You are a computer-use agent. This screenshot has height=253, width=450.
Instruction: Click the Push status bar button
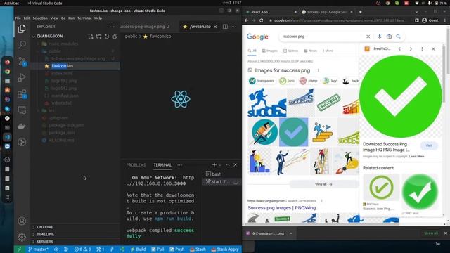176,249
